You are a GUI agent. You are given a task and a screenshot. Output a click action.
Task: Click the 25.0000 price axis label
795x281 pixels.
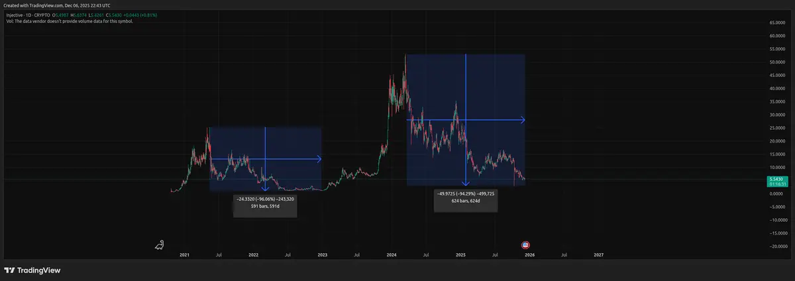pyautogui.click(x=778, y=128)
